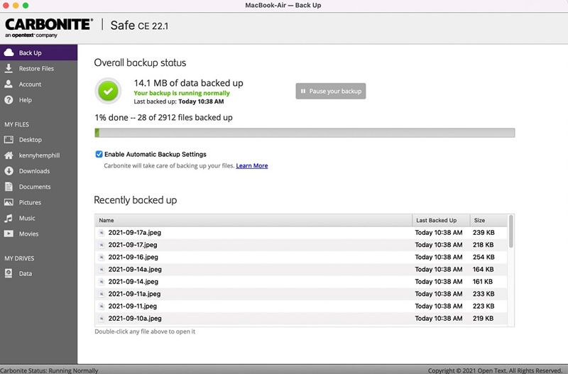The image size is (568, 374).
Task: Click the backup progress bar
Action: click(305, 133)
